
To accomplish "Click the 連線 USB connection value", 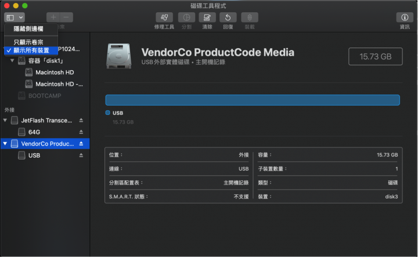I will [243, 169].
